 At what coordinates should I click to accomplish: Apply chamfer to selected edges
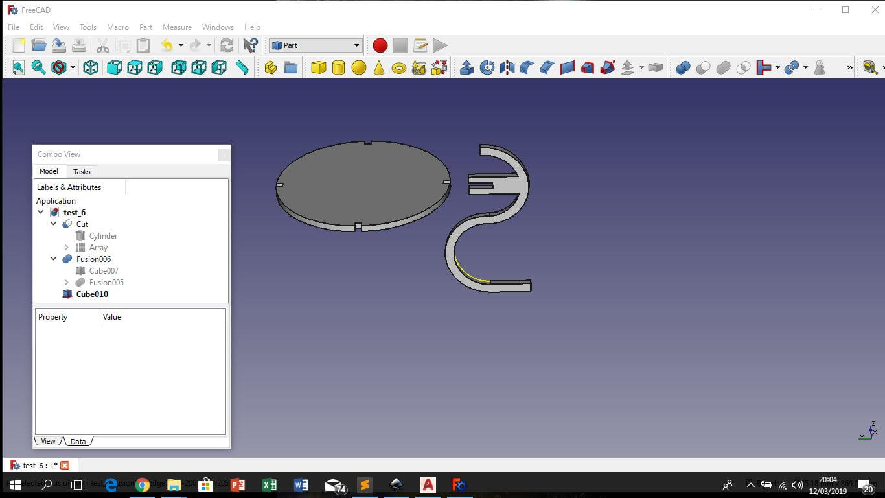tap(547, 67)
